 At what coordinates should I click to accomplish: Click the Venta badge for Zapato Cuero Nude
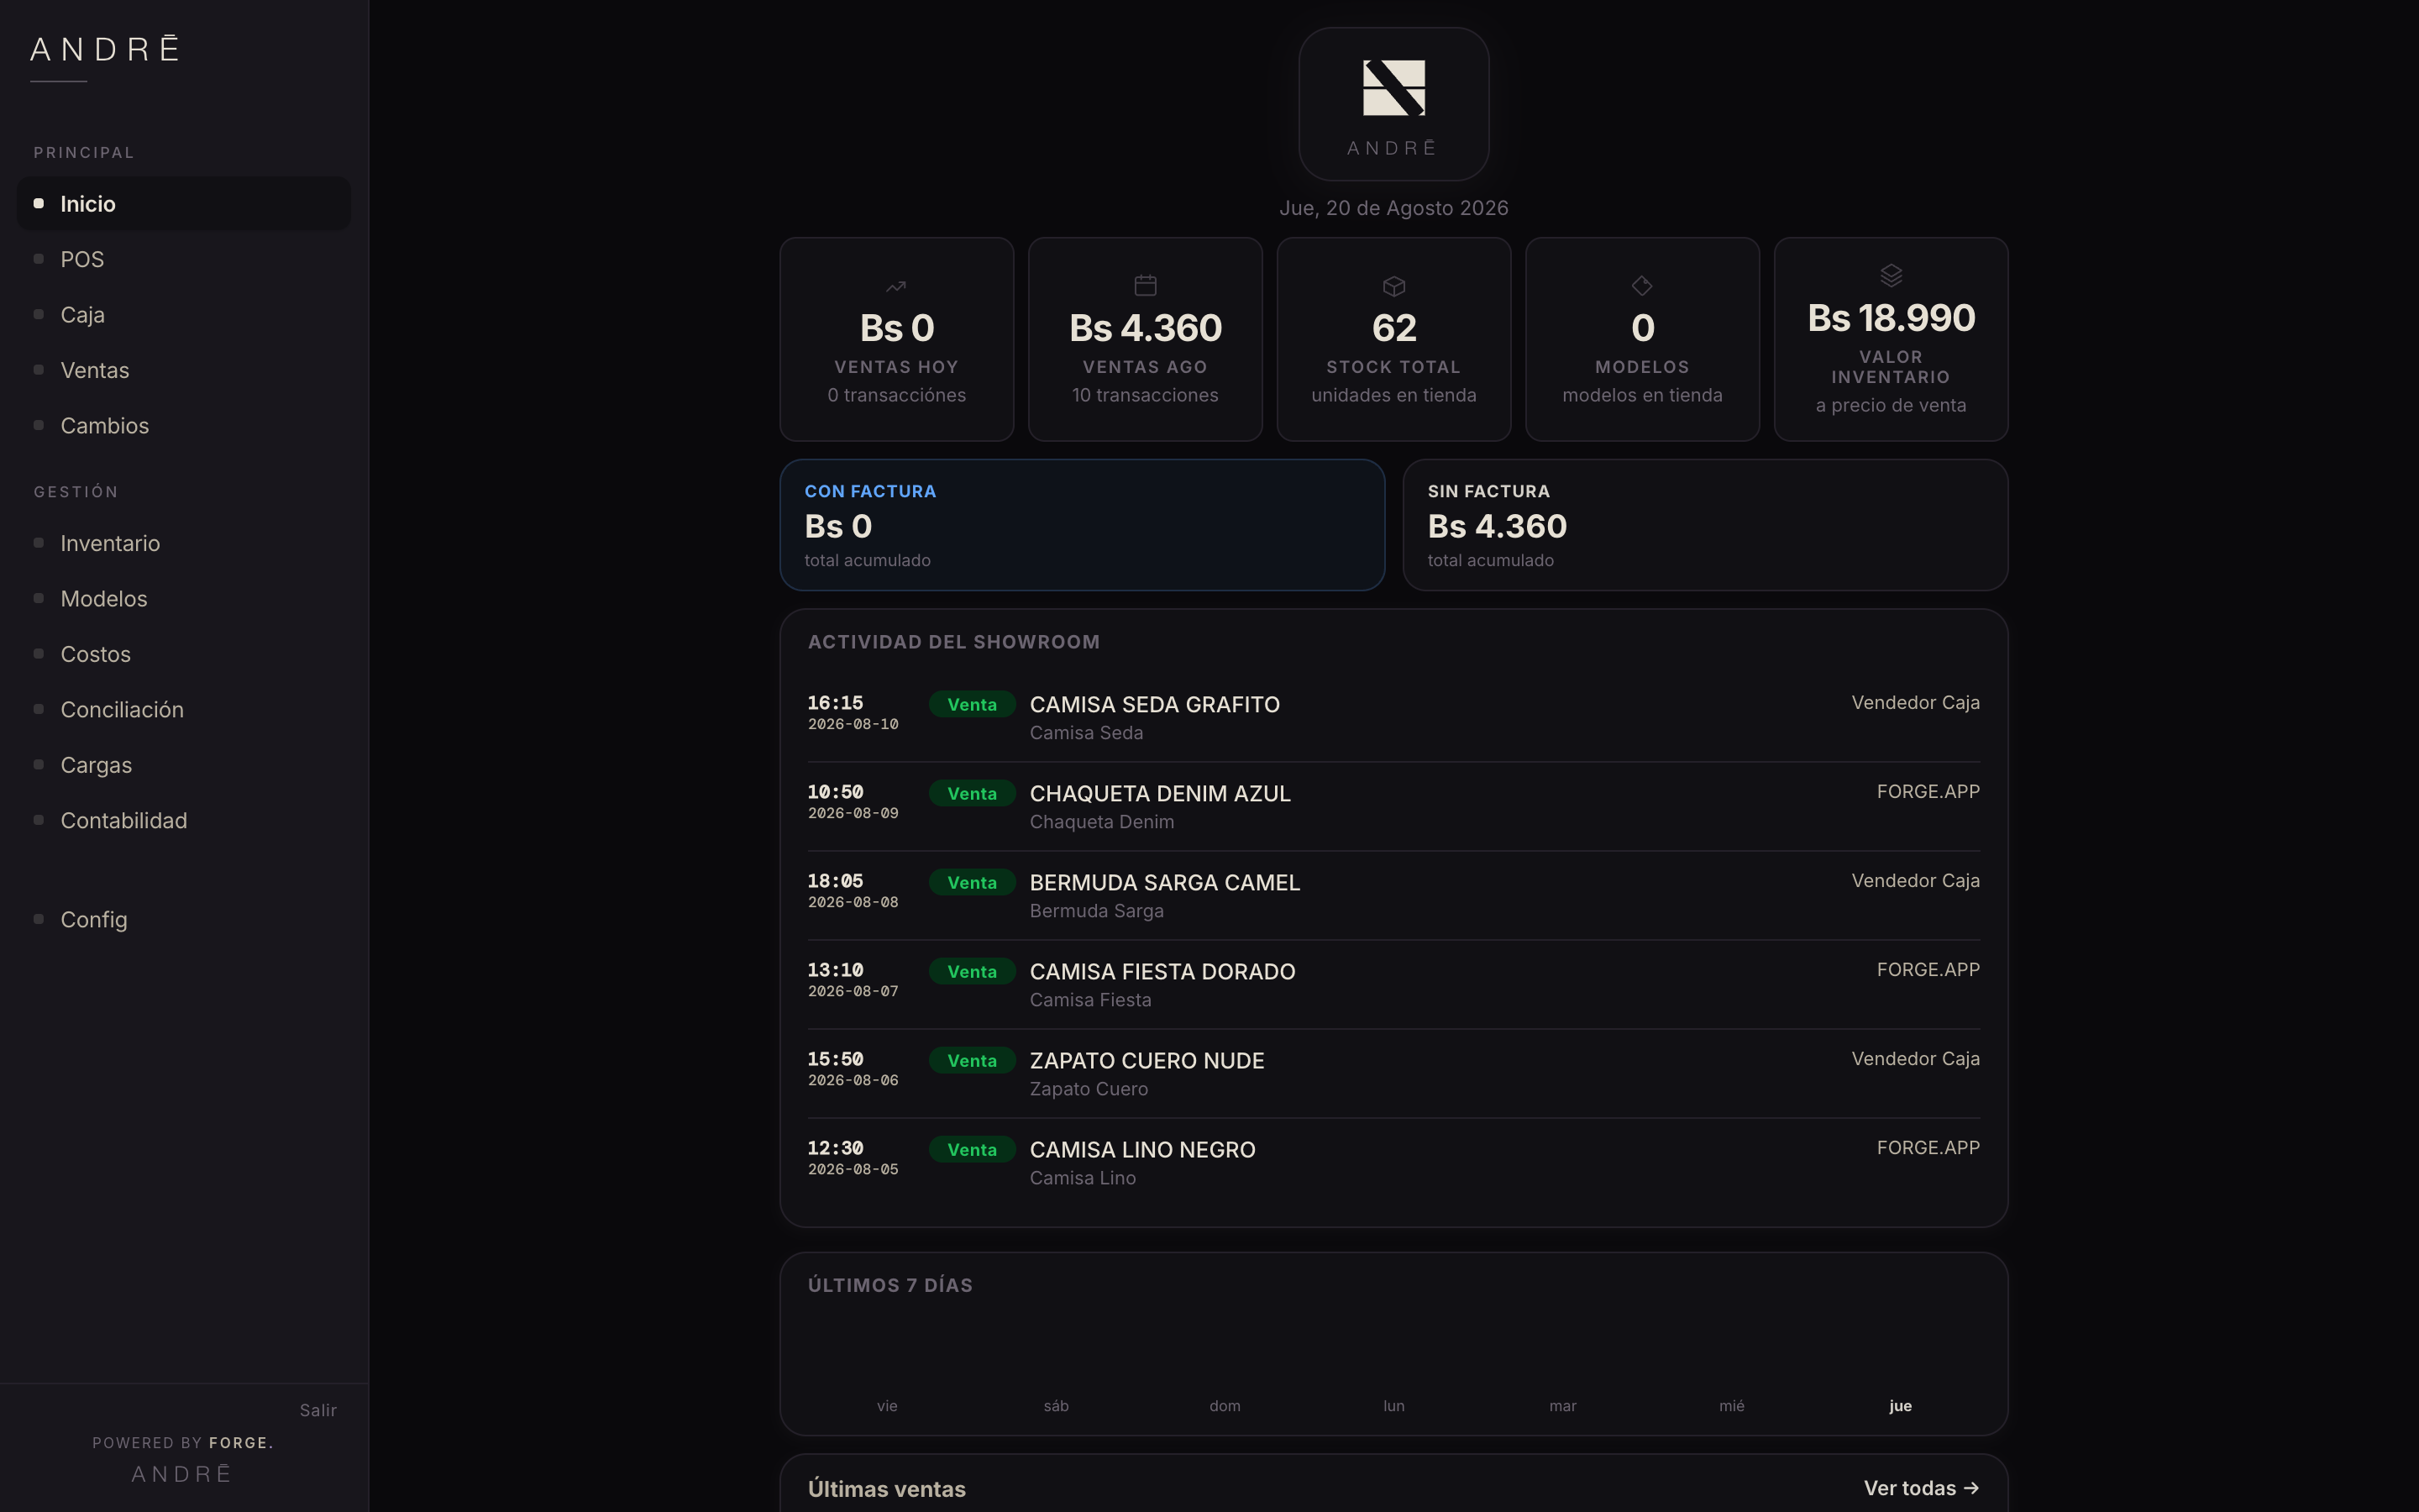[x=972, y=1061]
